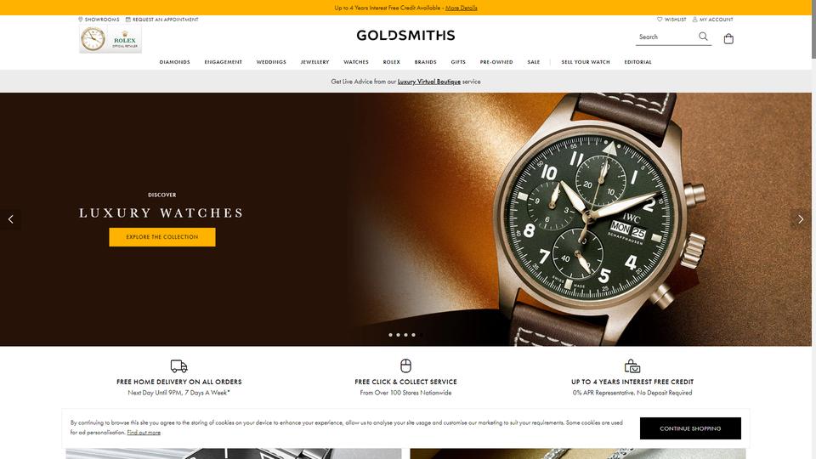
Task: Go to next carousel slide arrow
Action: (x=801, y=219)
